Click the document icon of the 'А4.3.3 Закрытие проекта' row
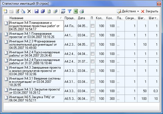This screenshot has width=163, height=114. click(6, 90)
